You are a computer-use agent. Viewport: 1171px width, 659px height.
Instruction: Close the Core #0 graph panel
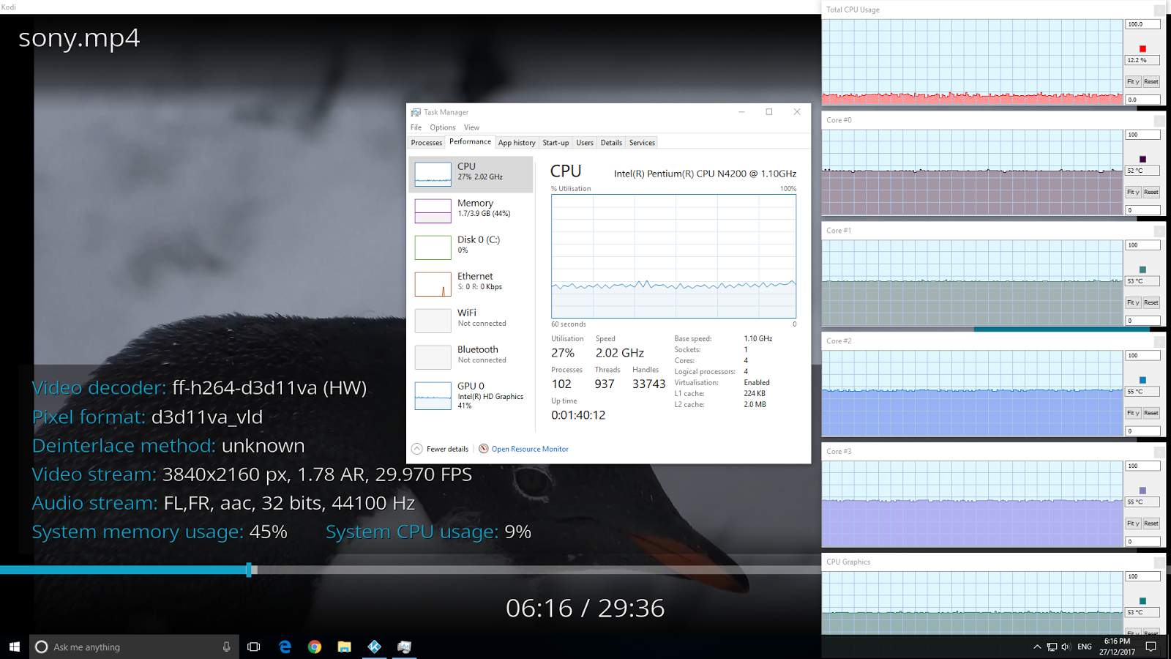click(1159, 120)
